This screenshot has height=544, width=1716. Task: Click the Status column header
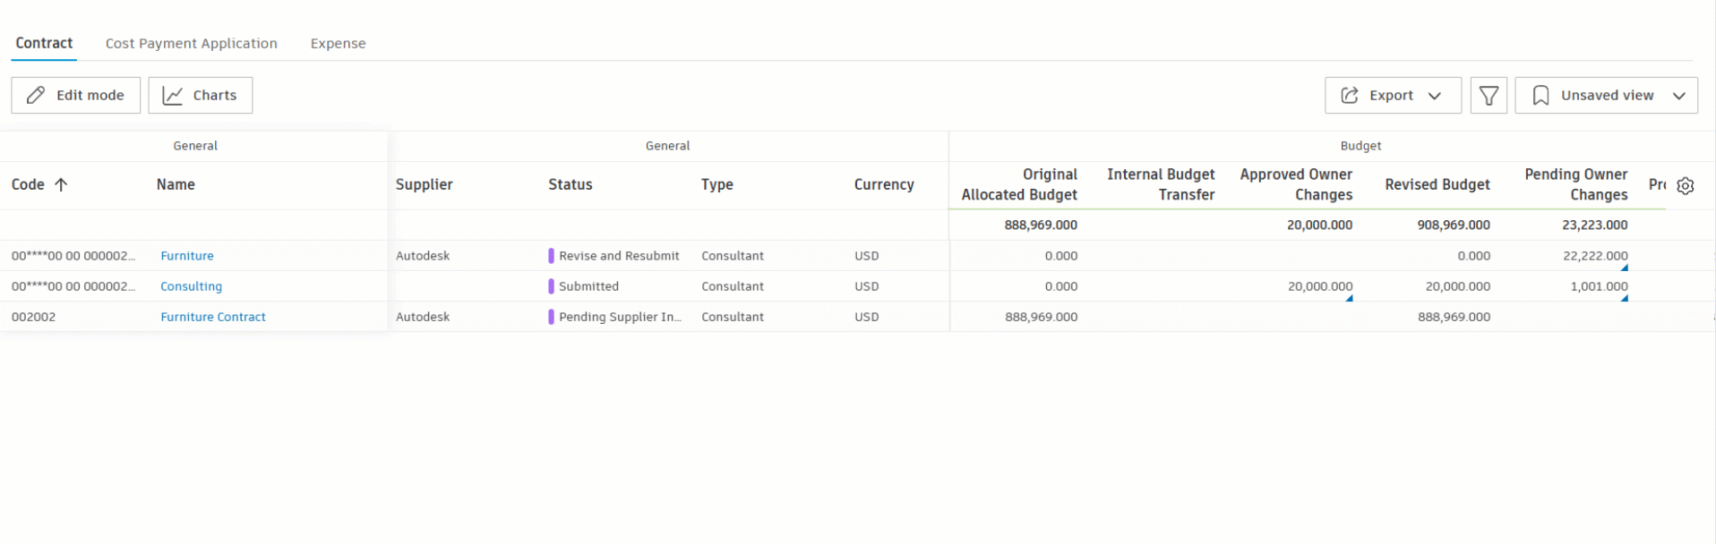(x=571, y=184)
